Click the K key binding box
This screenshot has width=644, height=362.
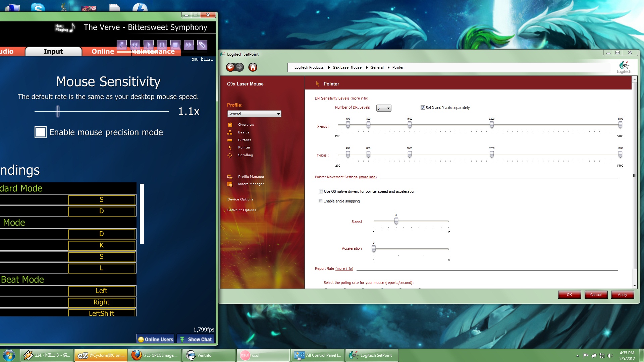(102, 245)
